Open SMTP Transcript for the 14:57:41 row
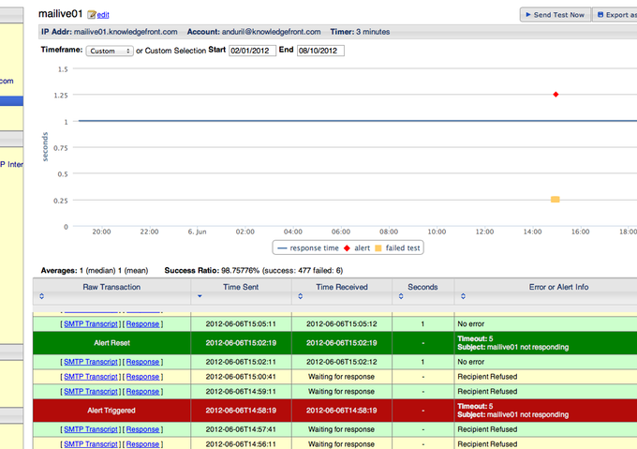 click(91, 429)
